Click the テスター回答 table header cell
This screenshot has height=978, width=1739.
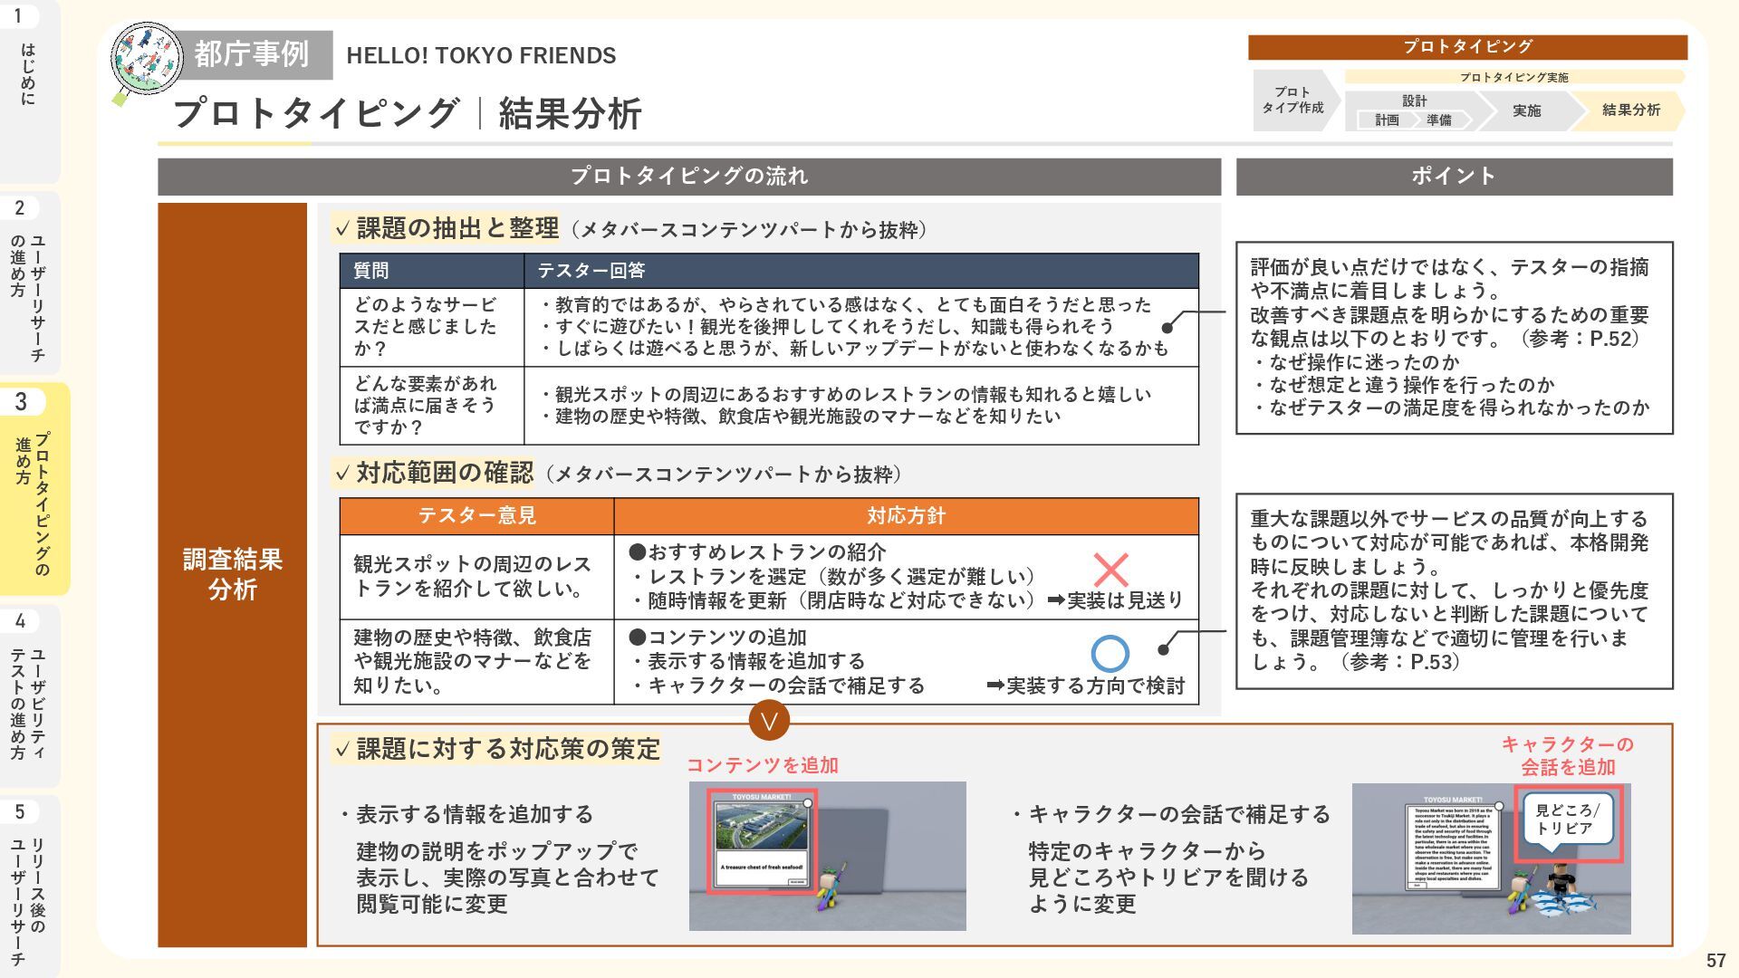(x=861, y=271)
